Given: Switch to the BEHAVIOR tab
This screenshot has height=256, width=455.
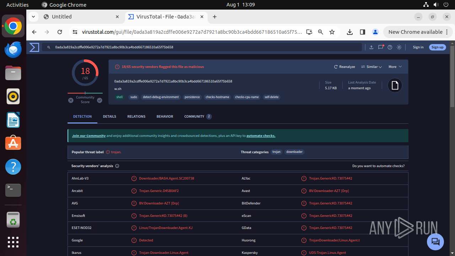Looking at the screenshot, I should click(165, 117).
